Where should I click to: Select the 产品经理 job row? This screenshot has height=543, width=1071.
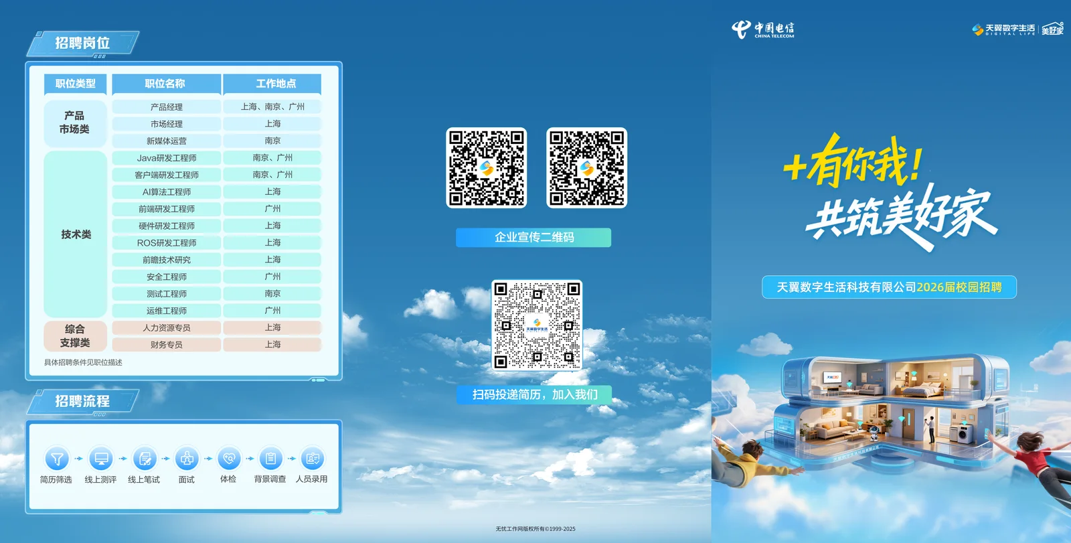tap(217, 106)
